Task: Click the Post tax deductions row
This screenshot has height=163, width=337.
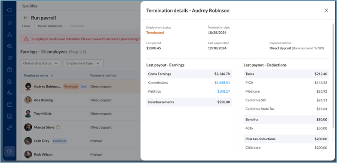Action: pos(286,139)
